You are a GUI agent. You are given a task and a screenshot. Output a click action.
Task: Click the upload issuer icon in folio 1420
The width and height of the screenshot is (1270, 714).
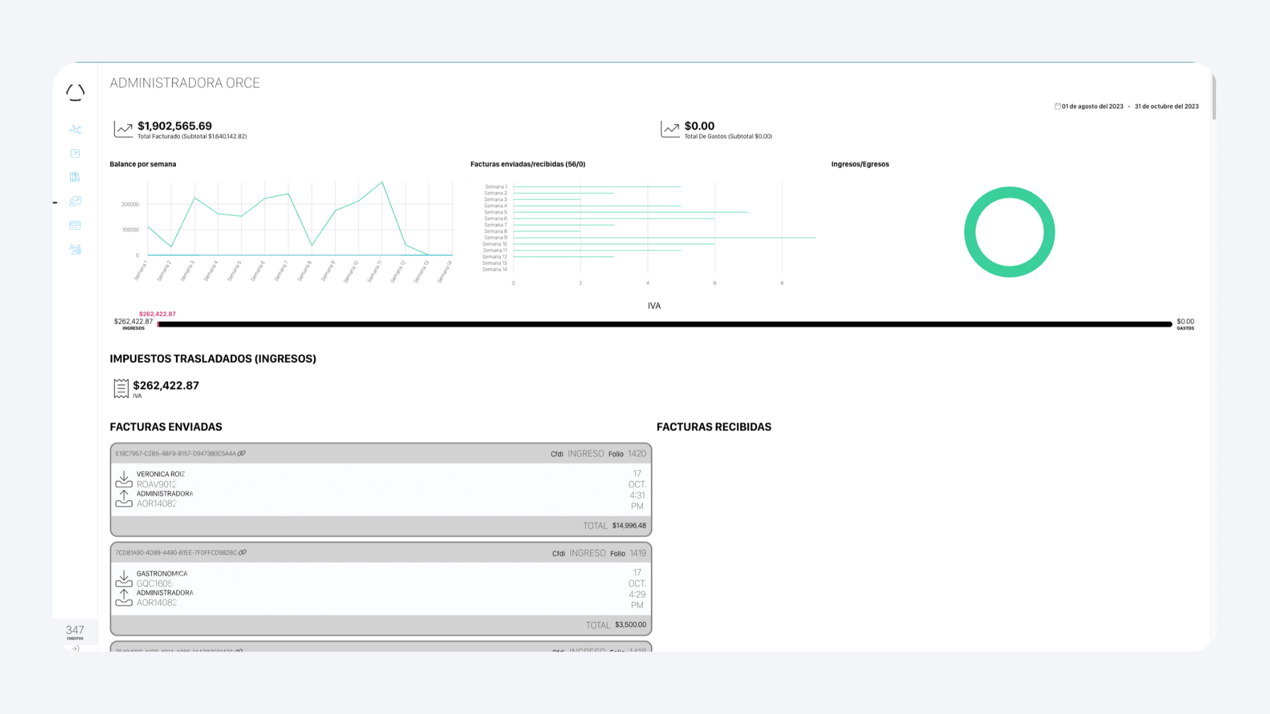coord(124,499)
